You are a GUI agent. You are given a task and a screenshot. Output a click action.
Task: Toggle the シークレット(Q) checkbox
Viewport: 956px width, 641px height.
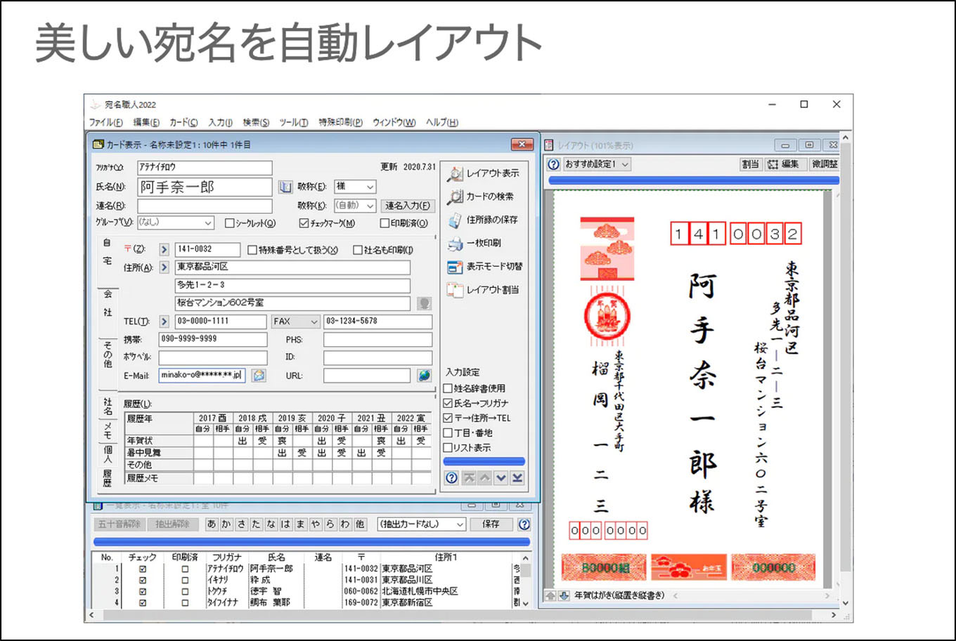click(x=229, y=223)
